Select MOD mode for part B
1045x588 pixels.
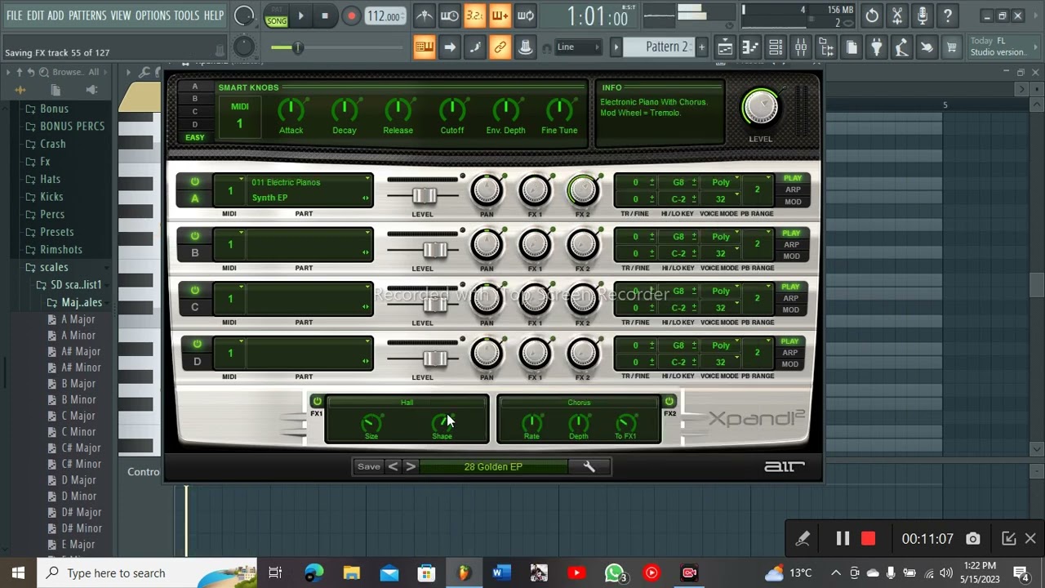(x=791, y=256)
